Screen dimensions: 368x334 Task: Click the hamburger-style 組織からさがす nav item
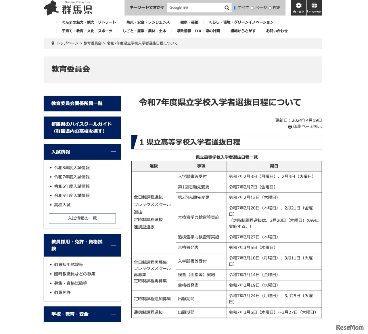coord(242,31)
